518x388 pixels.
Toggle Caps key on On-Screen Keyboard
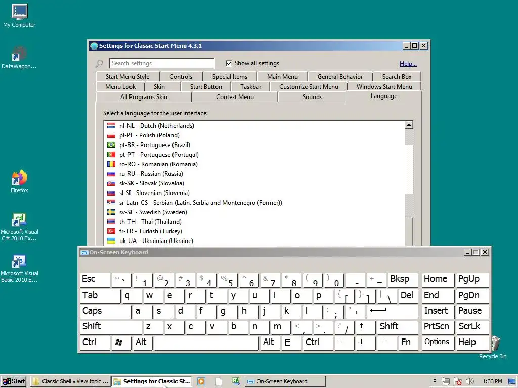(x=105, y=311)
